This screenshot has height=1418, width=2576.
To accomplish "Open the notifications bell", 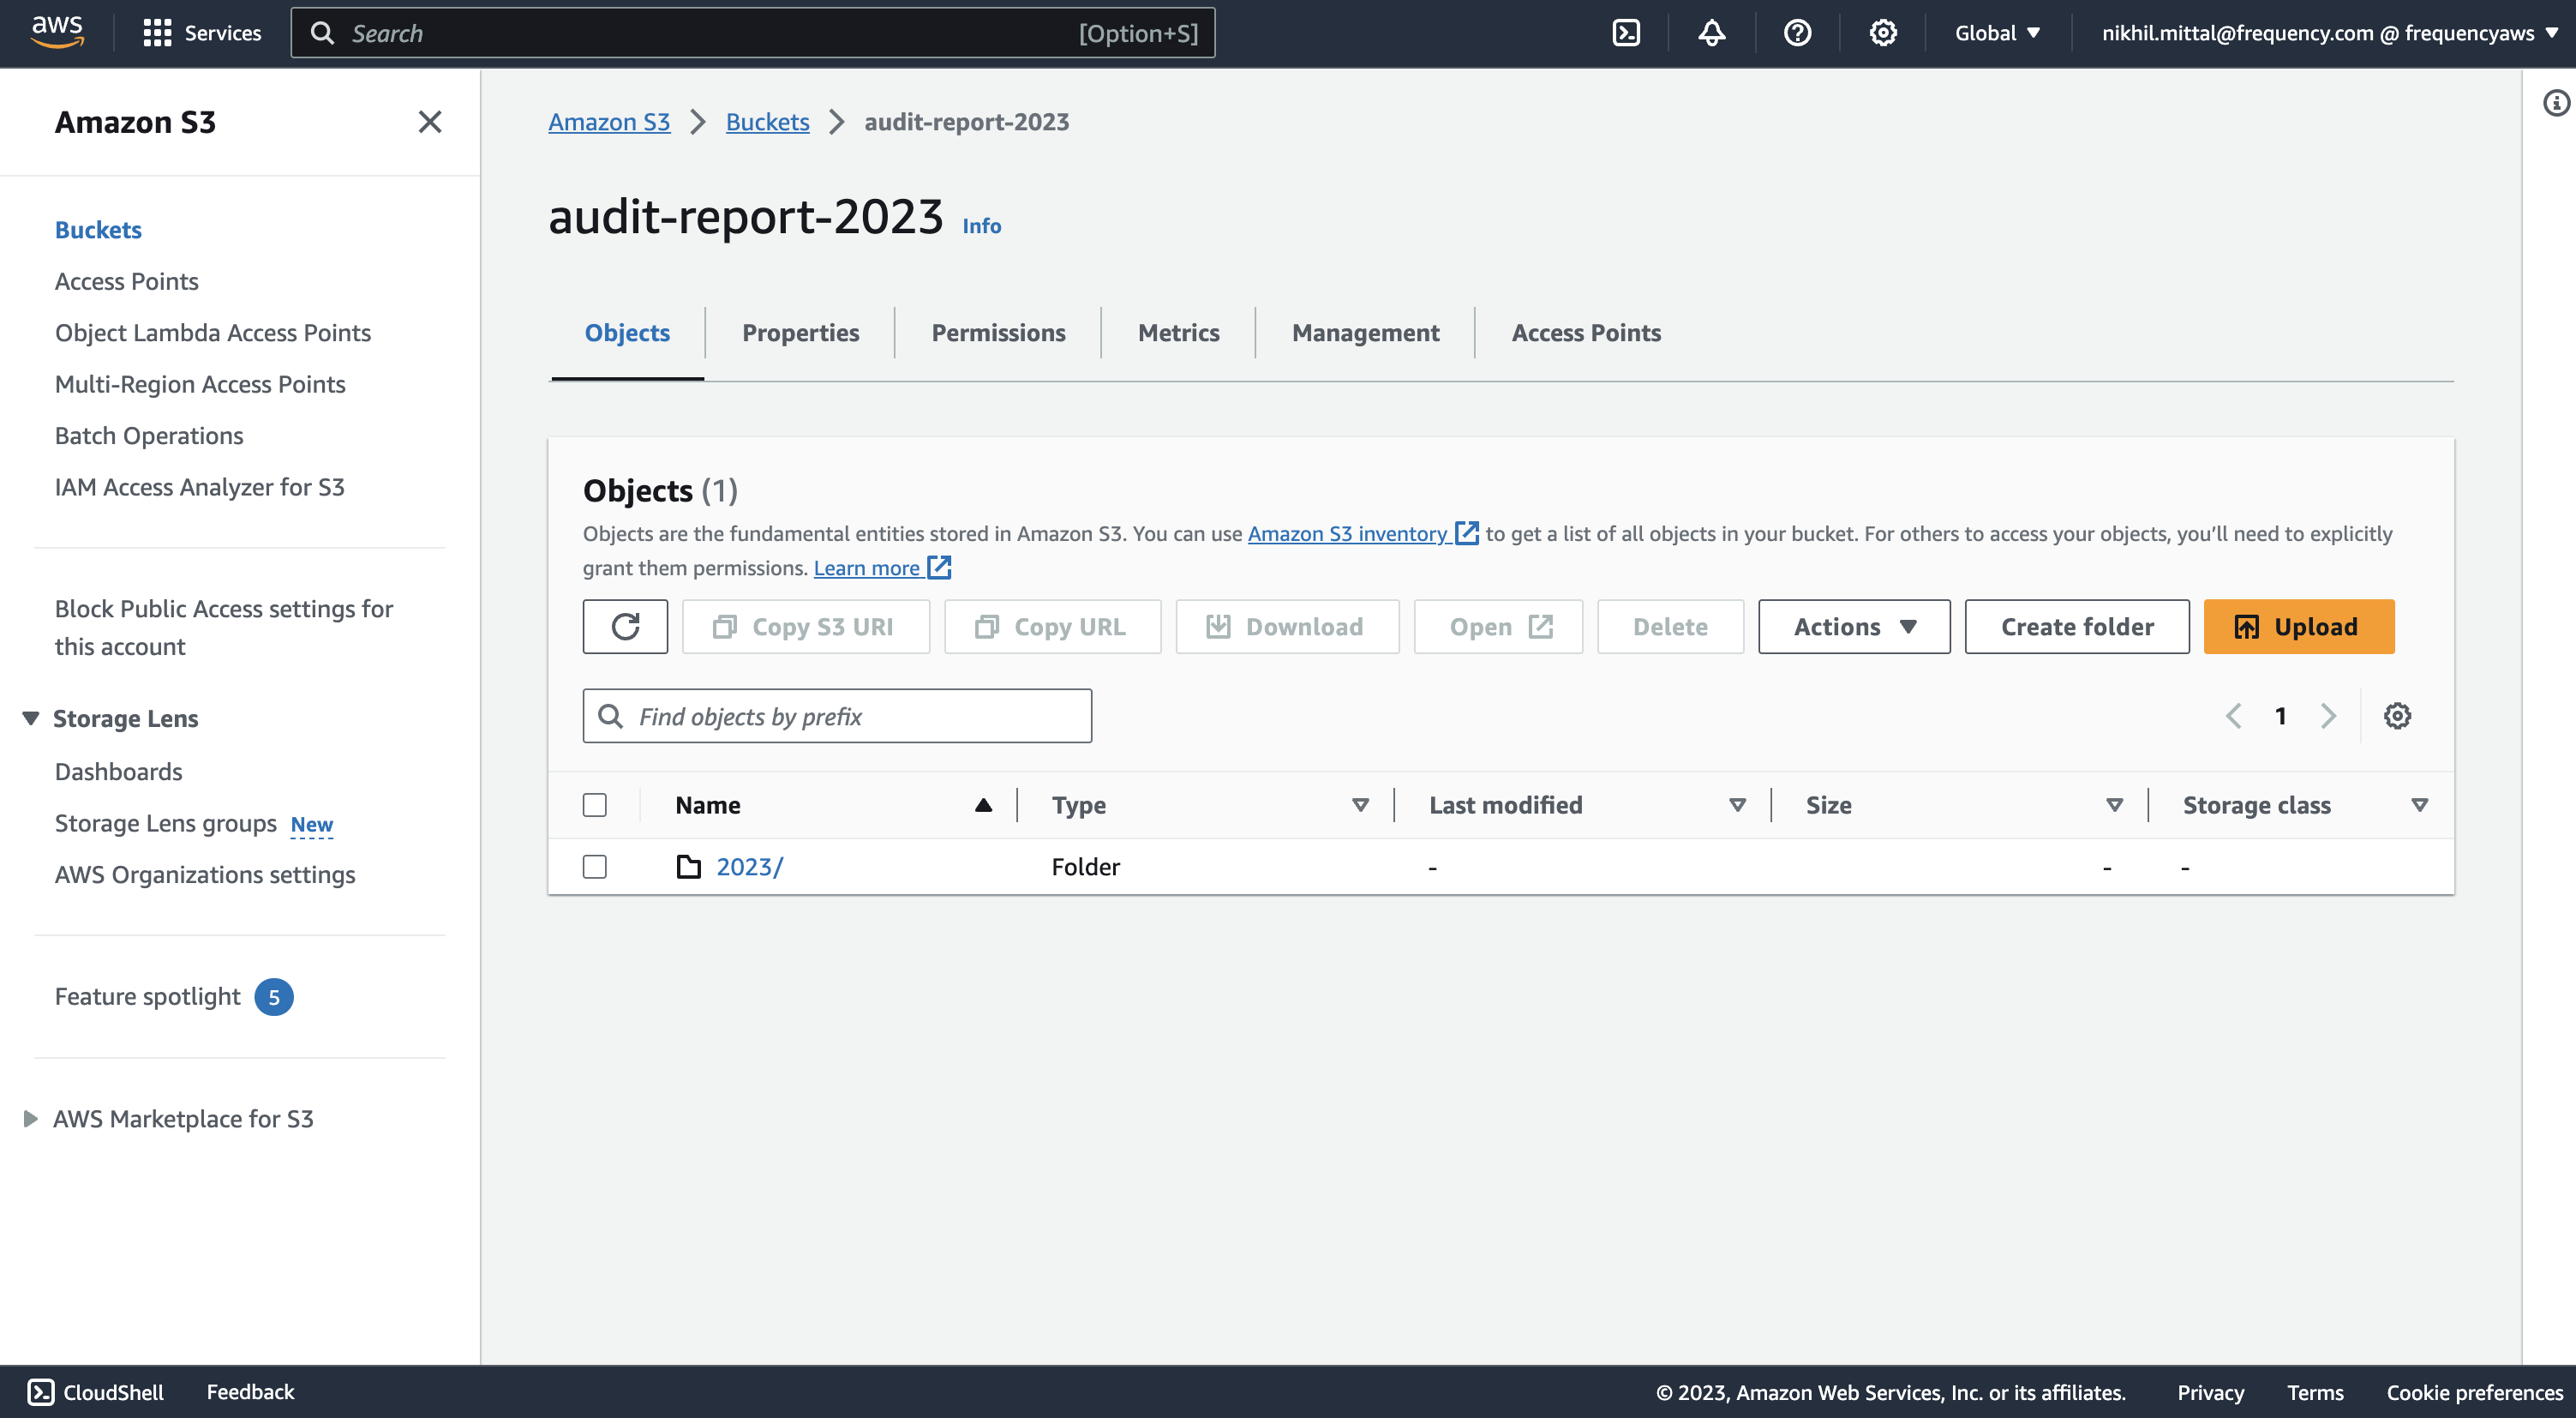I will point(1711,33).
